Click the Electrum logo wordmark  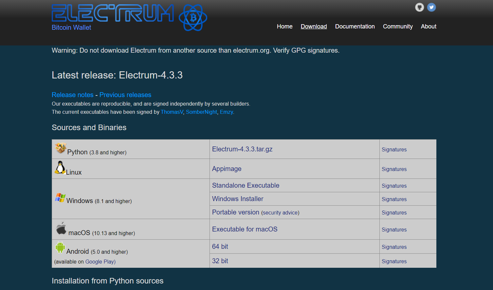coord(113,13)
